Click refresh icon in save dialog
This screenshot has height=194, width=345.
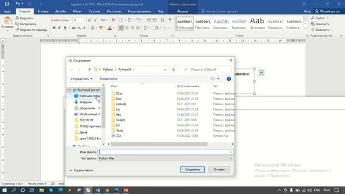pyautogui.click(x=174, y=70)
